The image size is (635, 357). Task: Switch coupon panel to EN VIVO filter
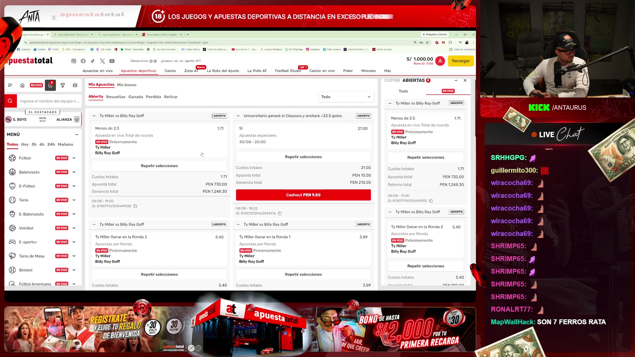click(x=448, y=91)
